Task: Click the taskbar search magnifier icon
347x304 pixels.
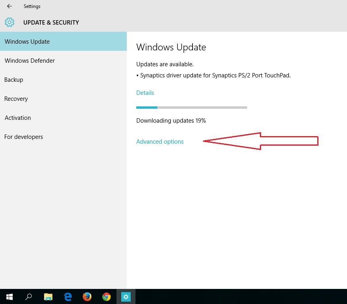Action: click(x=29, y=296)
